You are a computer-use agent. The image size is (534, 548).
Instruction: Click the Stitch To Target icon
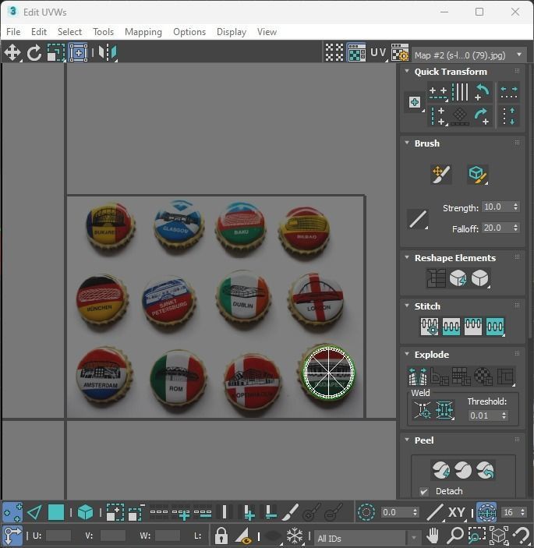pyautogui.click(x=430, y=327)
